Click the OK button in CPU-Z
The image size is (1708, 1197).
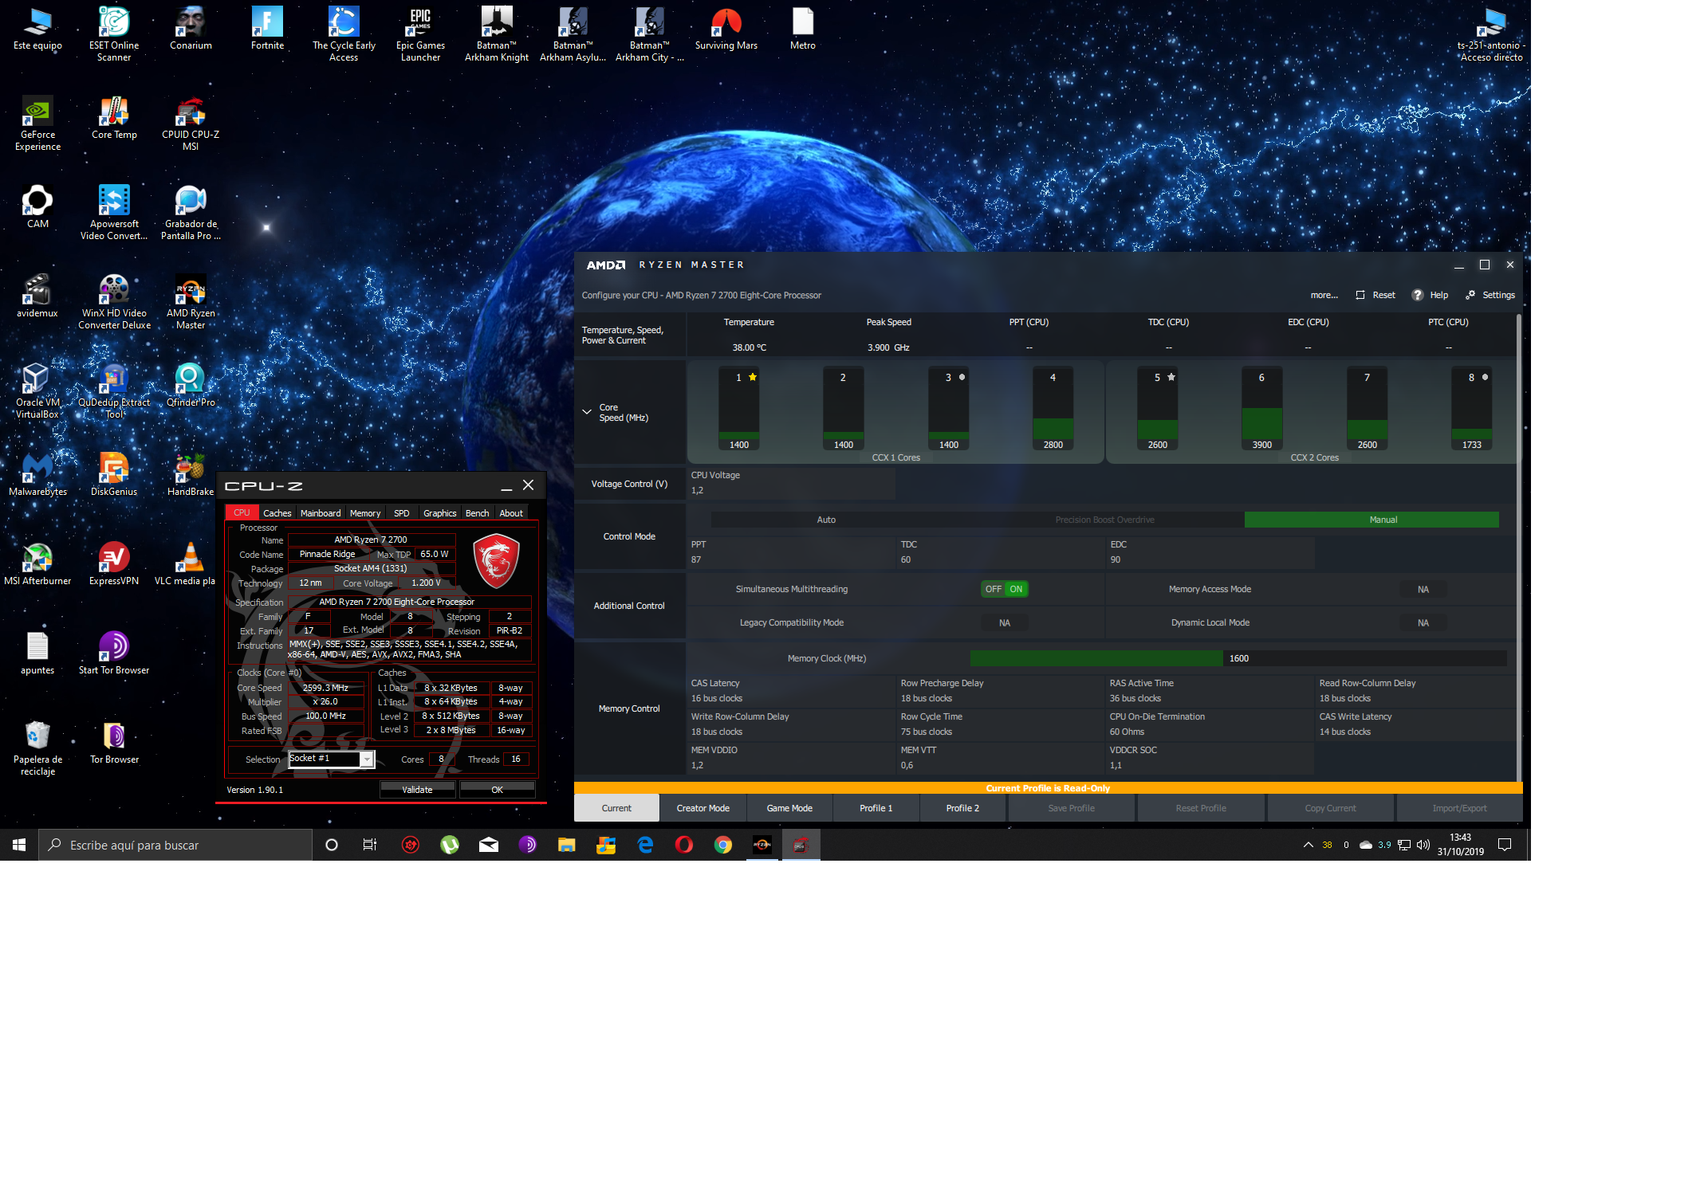[x=497, y=790]
